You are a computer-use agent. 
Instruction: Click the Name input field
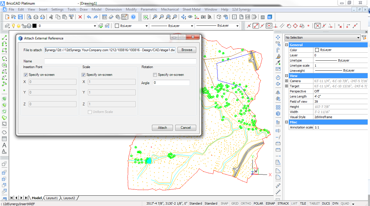120,61
